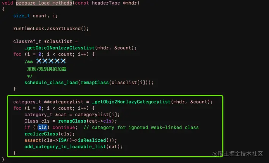Screen dimensions: 269x163
Task: Click the assert isRealized line
Action: (x=71, y=140)
